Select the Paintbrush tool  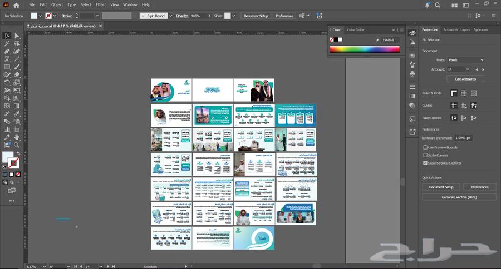click(x=17, y=67)
